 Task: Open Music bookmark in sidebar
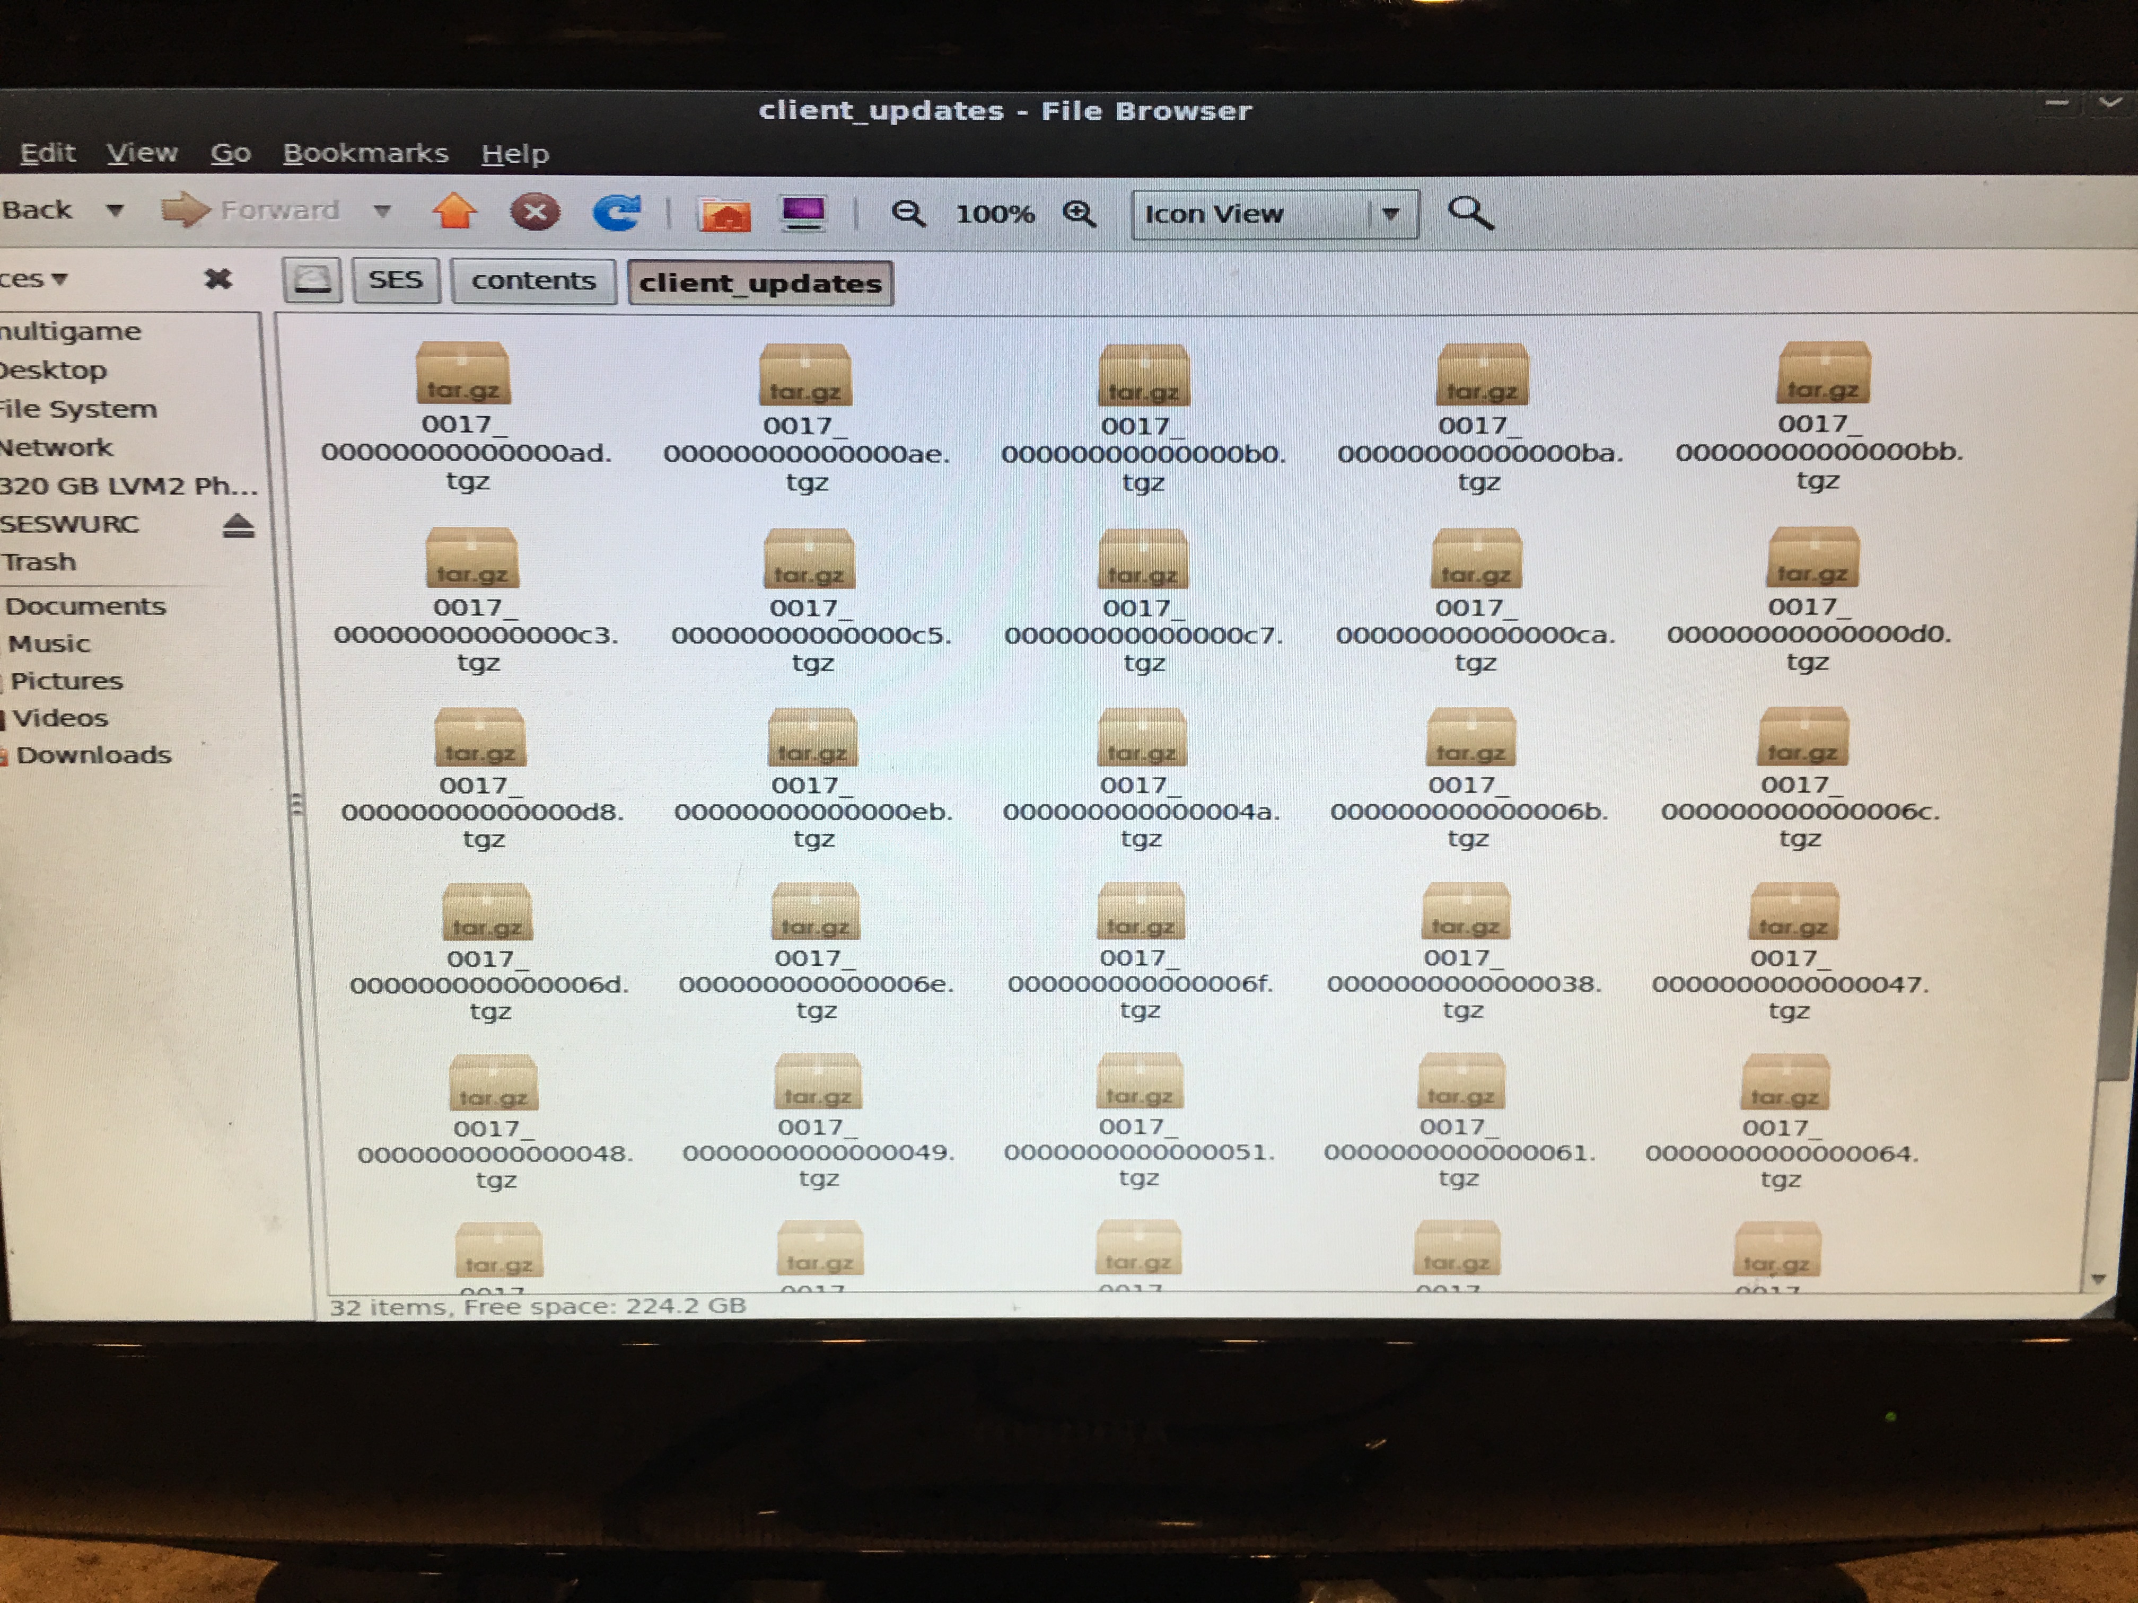coord(48,644)
